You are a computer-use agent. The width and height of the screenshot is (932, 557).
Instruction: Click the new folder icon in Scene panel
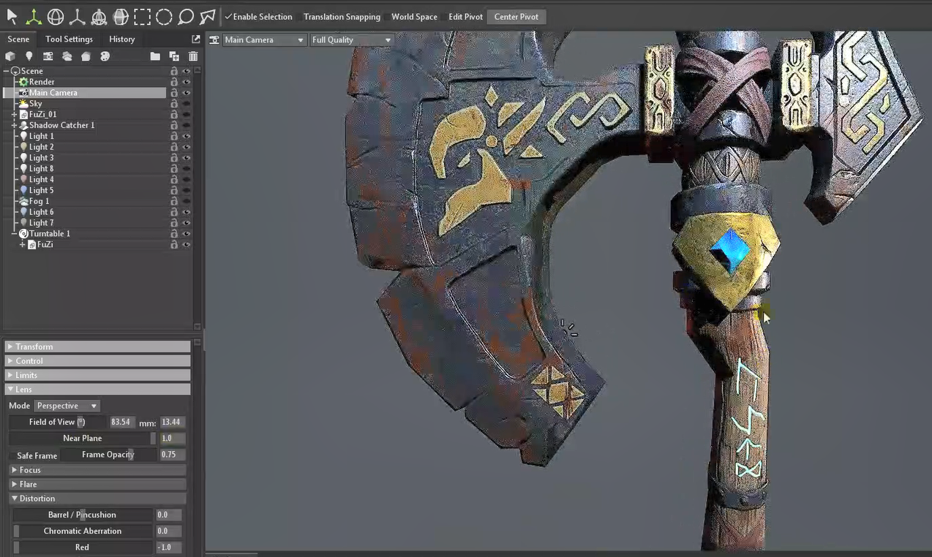click(155, 56)
